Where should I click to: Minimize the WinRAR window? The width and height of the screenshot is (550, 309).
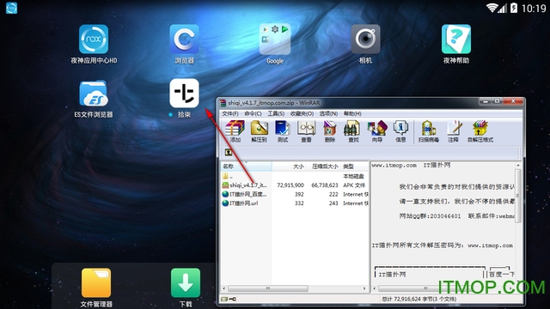(486, 101)
